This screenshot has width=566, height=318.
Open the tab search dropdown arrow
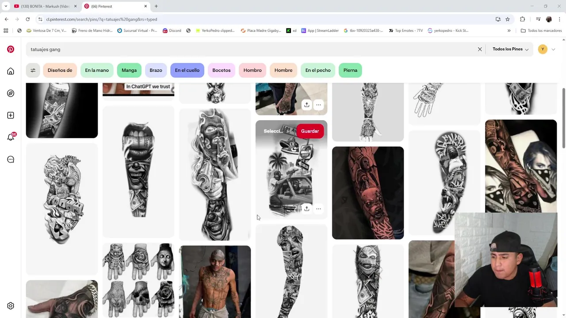[6, 6]
